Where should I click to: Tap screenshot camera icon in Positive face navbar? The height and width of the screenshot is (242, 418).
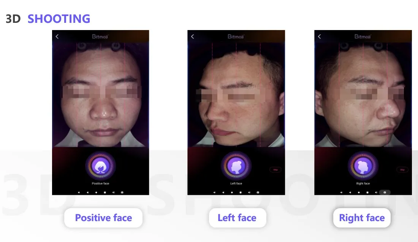tap(122, 193)
